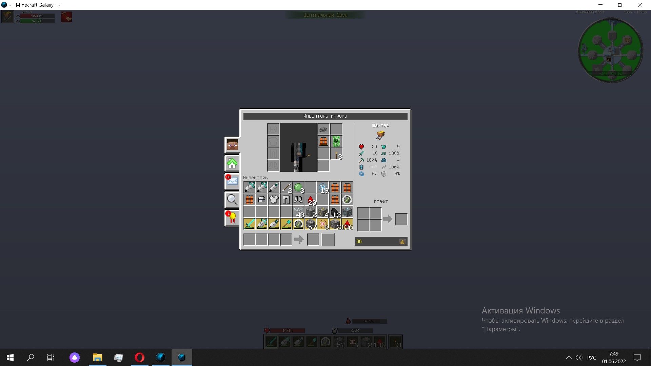Click the gold coins icon beside 36
The width and height of the screenshot is (651, 366).
click(402, 242)
